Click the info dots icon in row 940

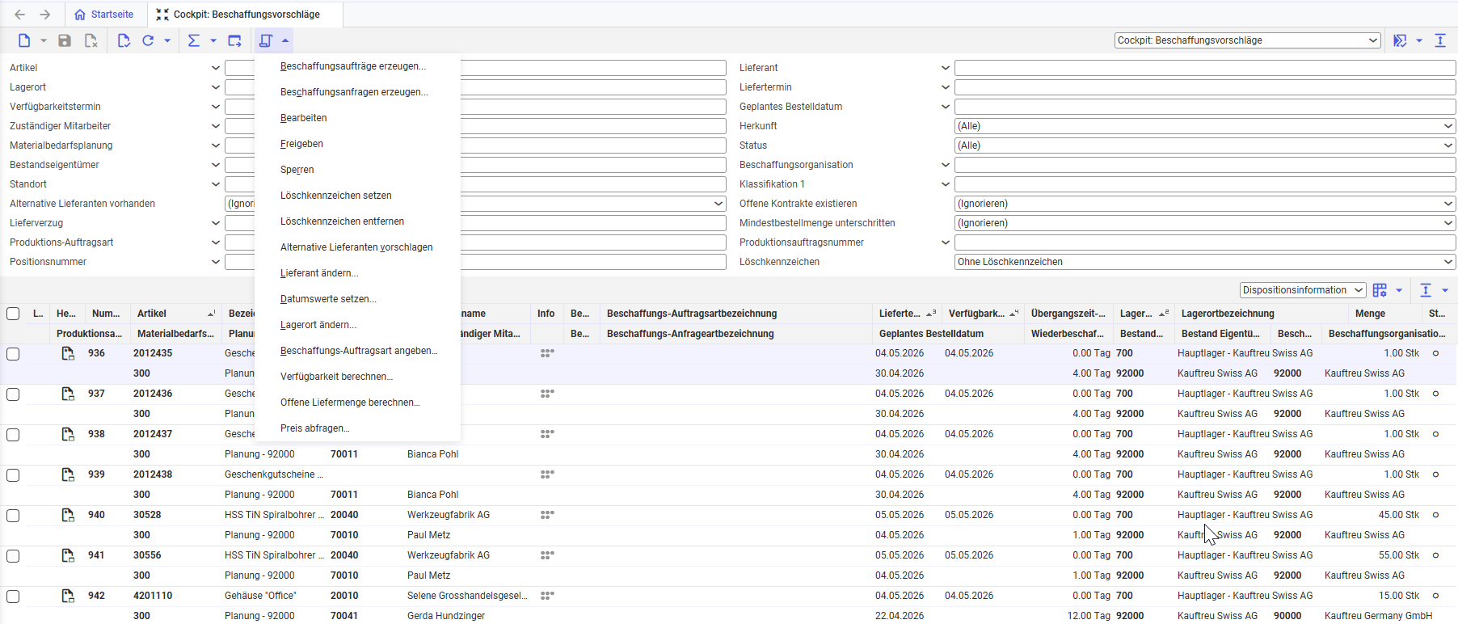(547, 515)
